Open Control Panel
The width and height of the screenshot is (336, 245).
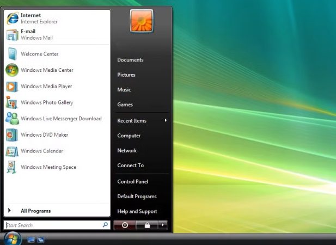tap(133, 182)
